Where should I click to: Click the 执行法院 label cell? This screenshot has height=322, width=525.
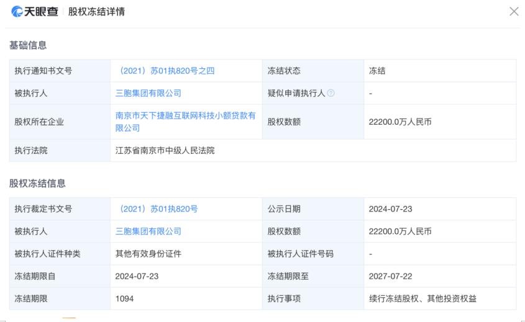click(60, 151)
